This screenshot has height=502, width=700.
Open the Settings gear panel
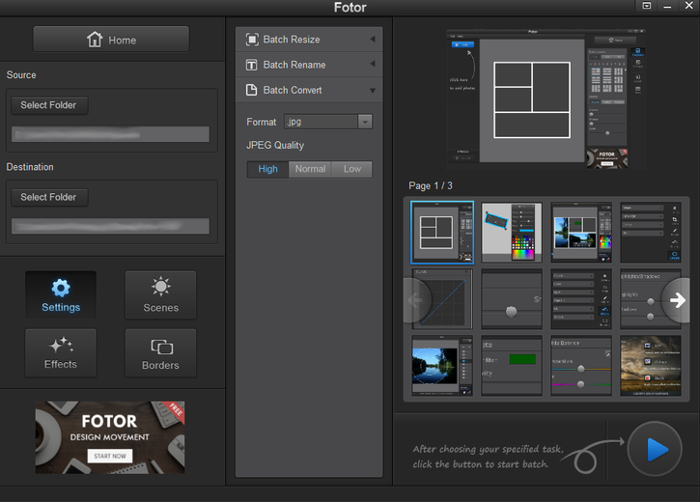[61, 295]
